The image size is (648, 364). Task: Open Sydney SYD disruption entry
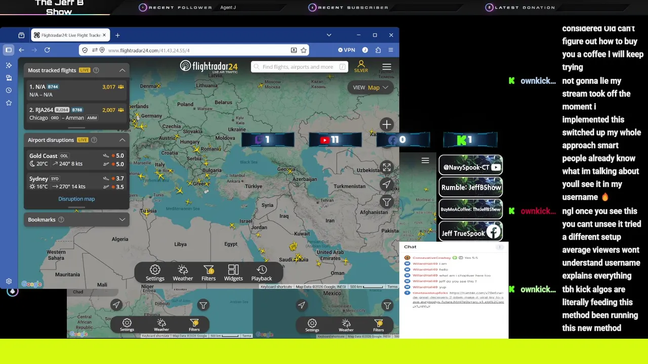76,183
